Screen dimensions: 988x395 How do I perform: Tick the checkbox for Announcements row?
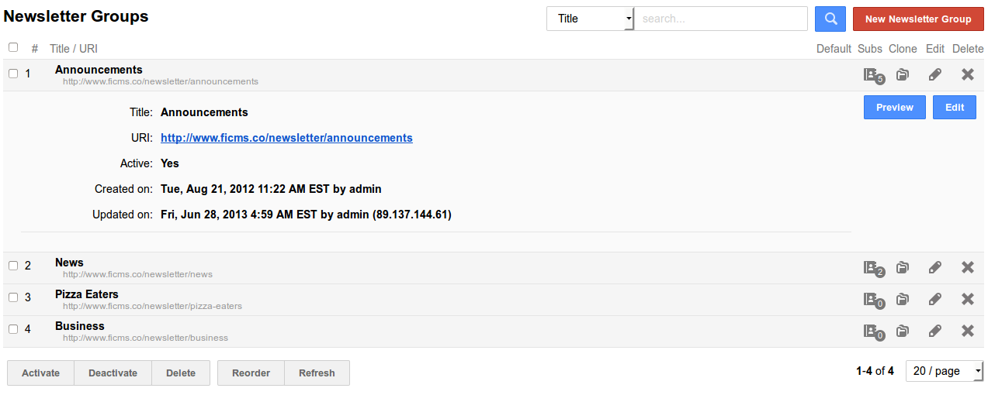(x=13, y=74)
